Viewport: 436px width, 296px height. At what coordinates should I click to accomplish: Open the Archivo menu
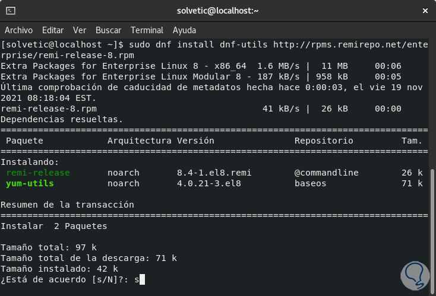(x=18, y=30)
